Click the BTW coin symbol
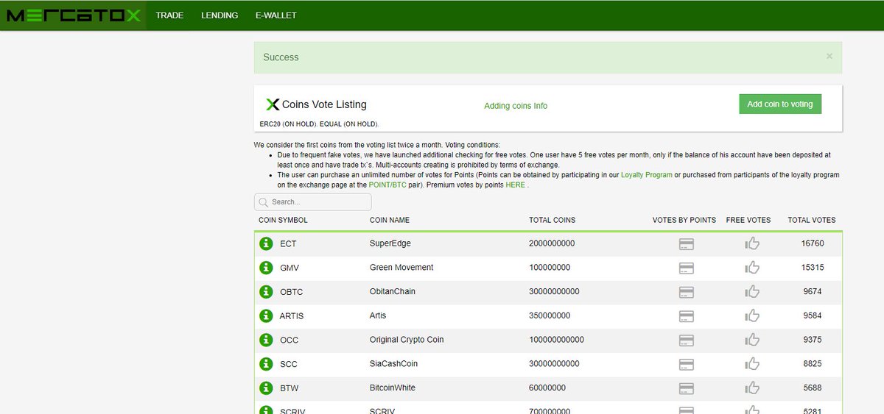The height and width of the screenshot is (414, 884). [x=290, y=388]
